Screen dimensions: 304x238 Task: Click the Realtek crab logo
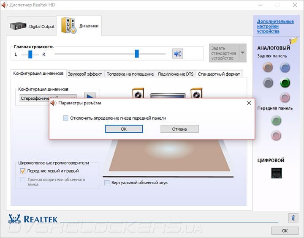14,219
